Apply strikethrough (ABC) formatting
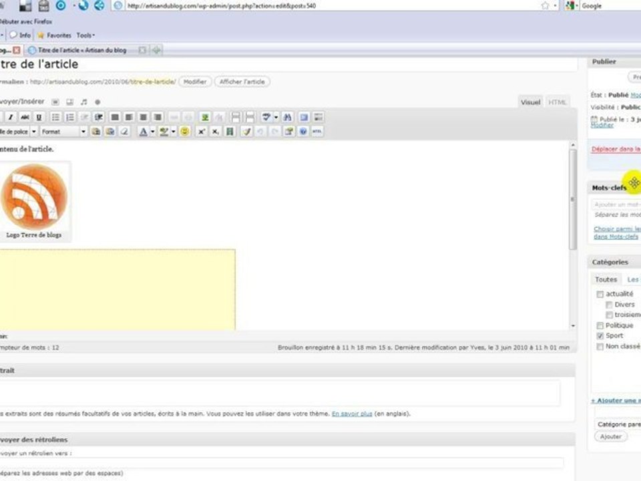This screenshot has height=481, width=641. pyautogui.click(x=25, y=118)
